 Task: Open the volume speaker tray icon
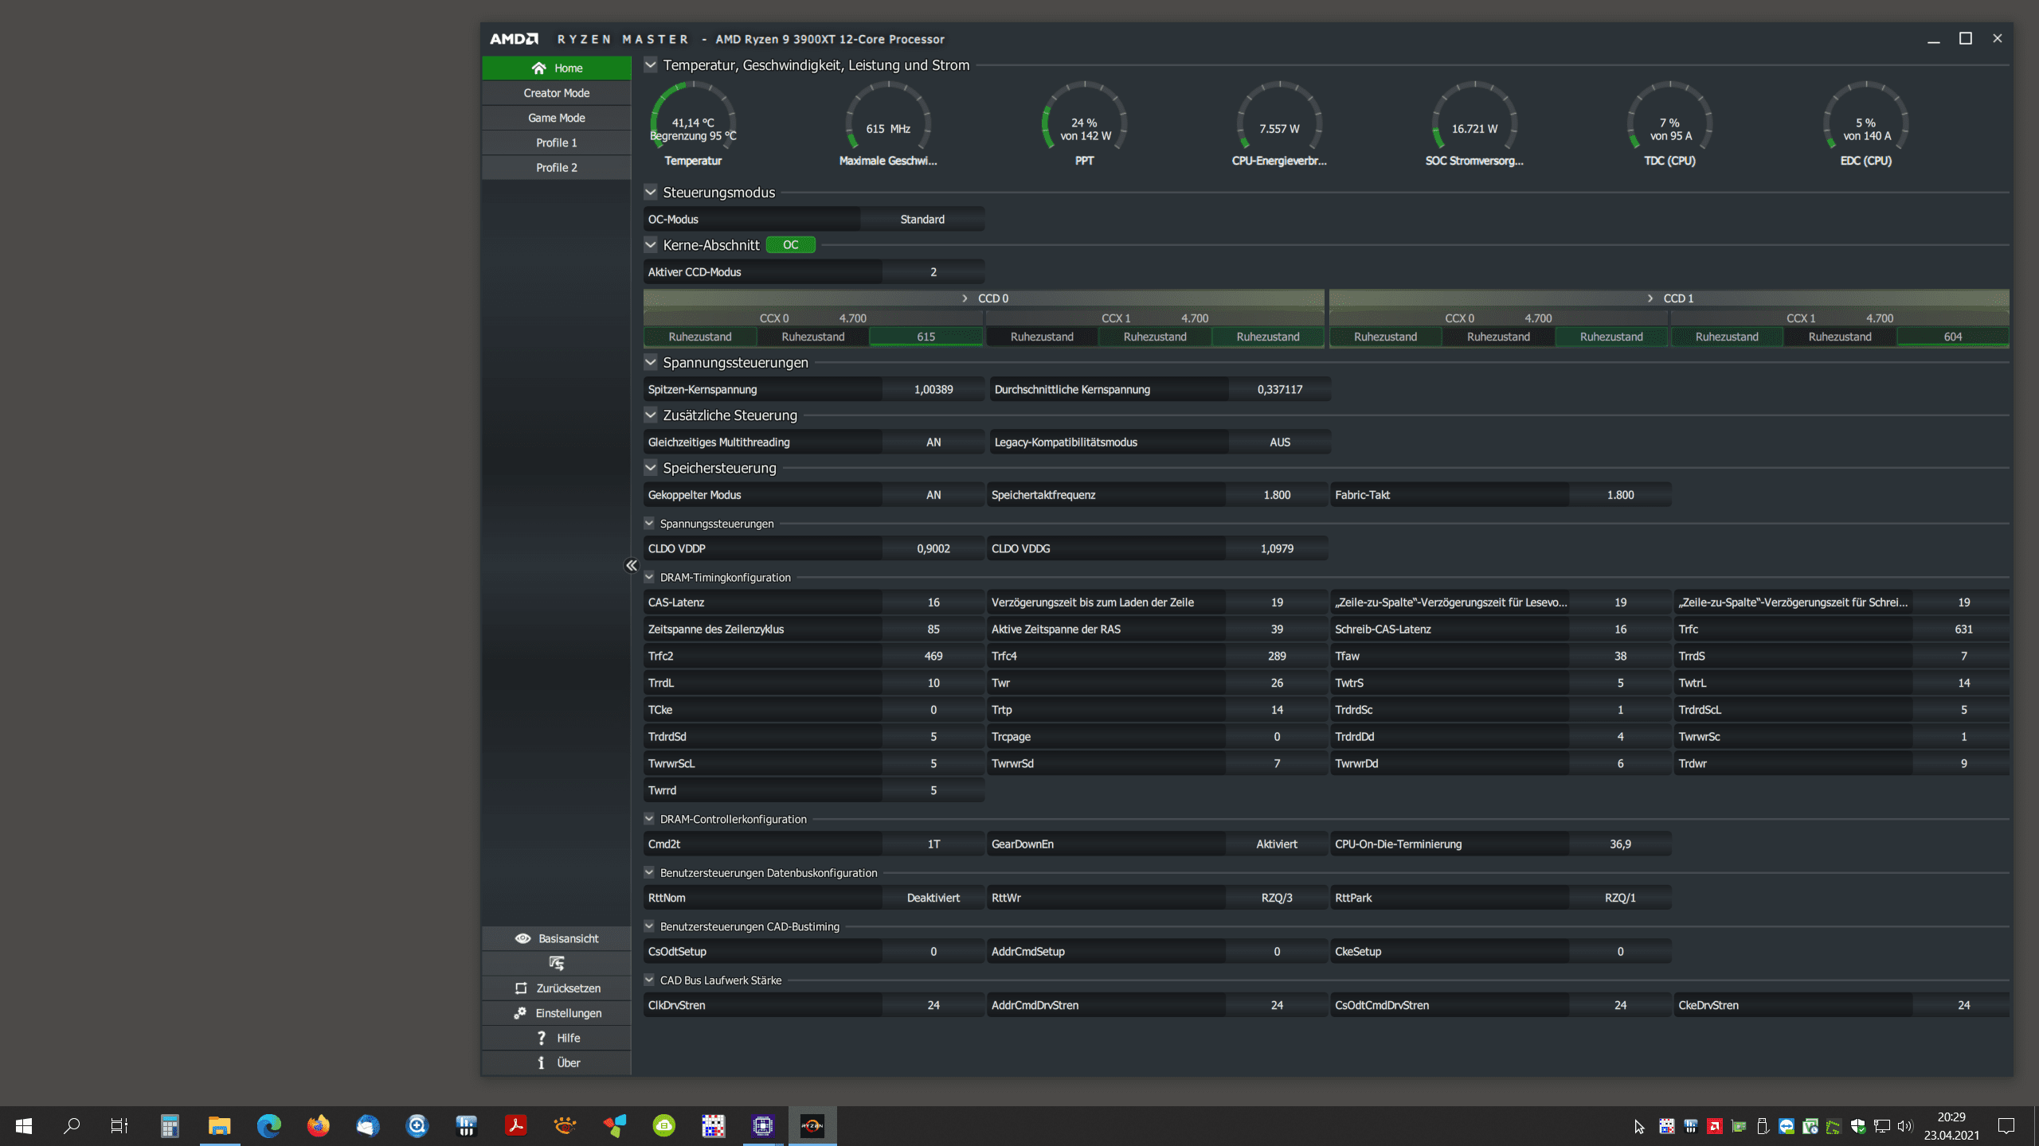(1905, 1126)
